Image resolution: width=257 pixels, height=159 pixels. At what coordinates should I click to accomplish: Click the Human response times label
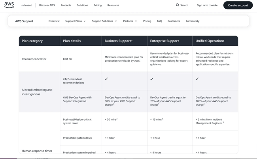coord(37,151)
